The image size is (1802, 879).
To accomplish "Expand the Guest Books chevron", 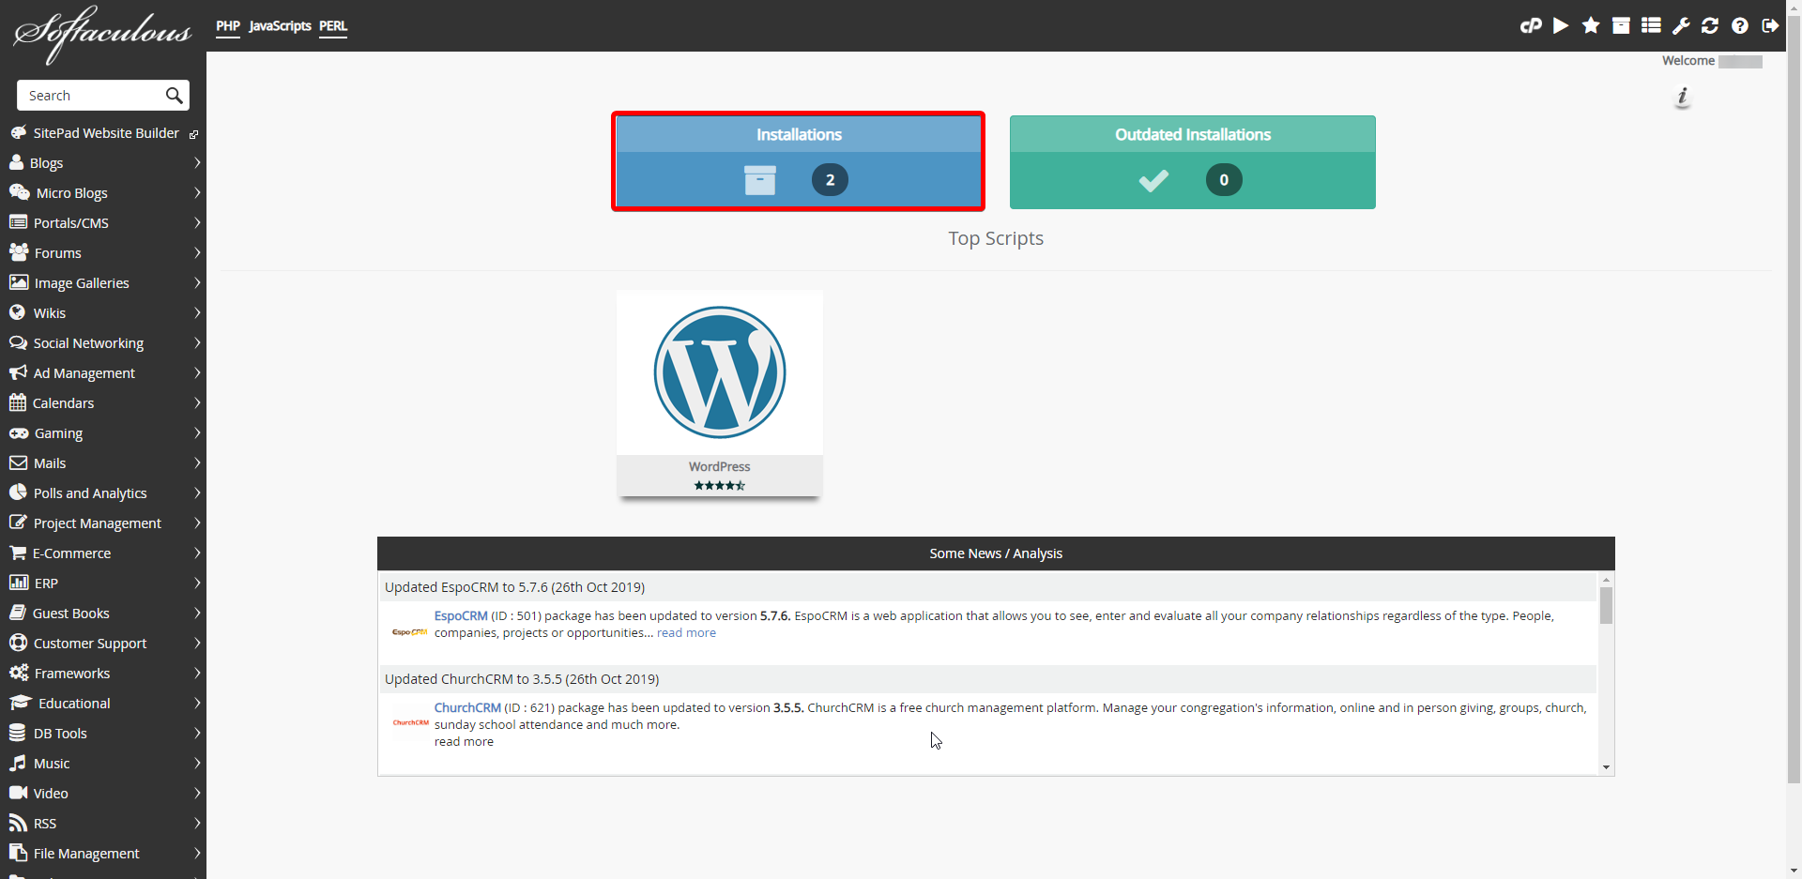I will click(x=197, y=613).
